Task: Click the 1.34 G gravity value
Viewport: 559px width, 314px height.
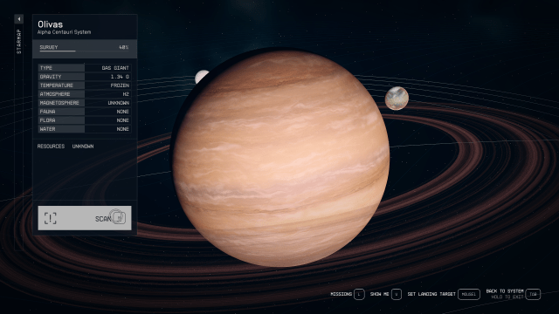Action: coord(120,77)
